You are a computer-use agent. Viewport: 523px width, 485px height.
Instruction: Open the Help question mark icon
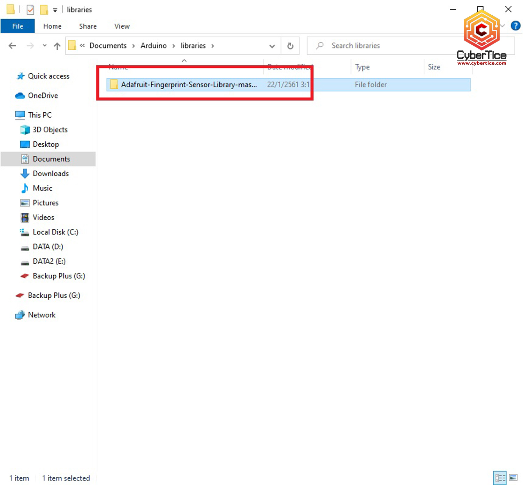click(515, 26)
